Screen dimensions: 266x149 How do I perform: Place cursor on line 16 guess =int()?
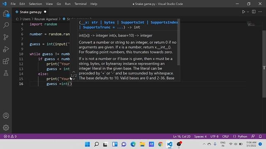tap(59, 84)
